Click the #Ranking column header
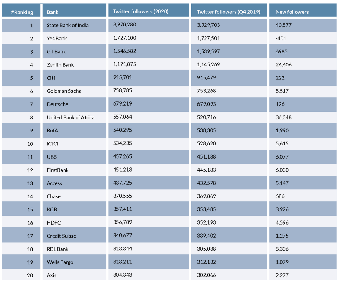 (x=22, y=12)
